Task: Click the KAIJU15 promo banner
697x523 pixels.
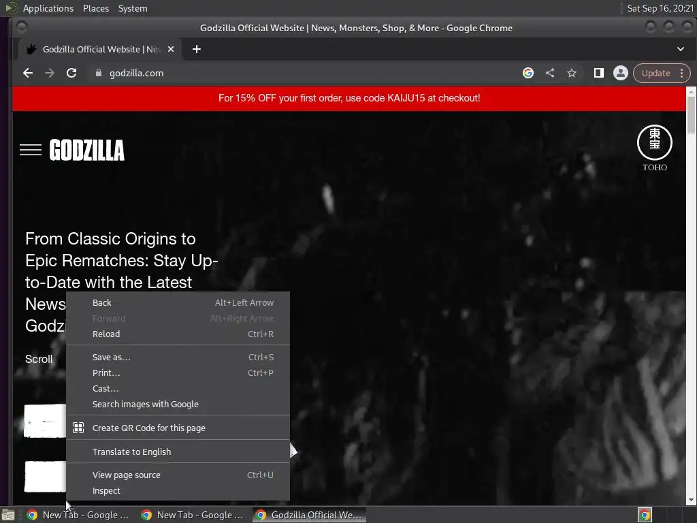Action: [x=349, y=98]
